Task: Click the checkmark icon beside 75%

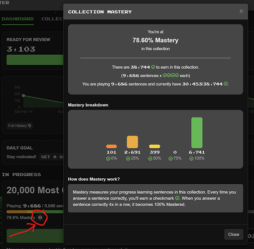Action: (x=170, y=159)
